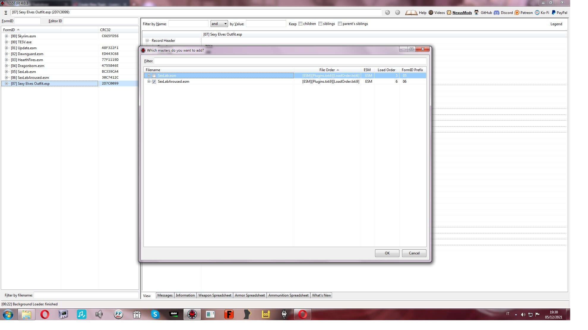588x330 pixels.
Task: Uncheck the SexLabAroused.esm master checkbox
Action: pyautogui.click(x=154, y=82)
